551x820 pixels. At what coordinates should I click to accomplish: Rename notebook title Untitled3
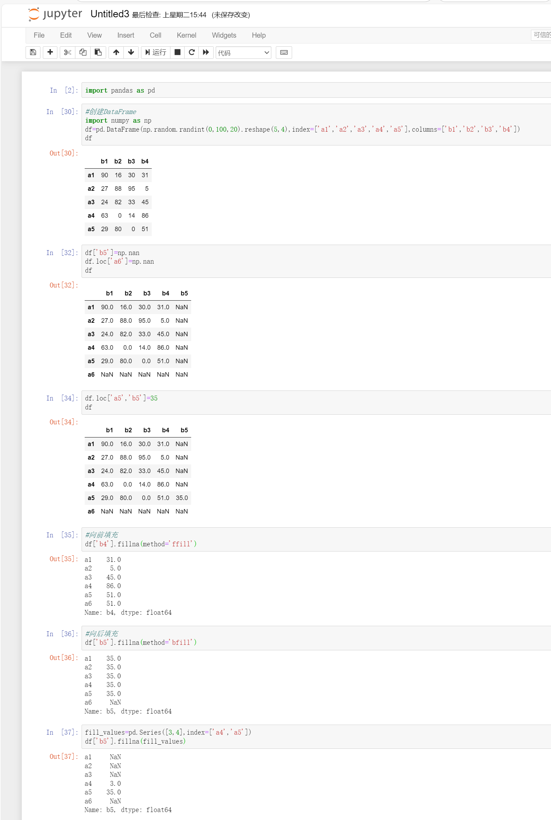click(x=110, y=14)
